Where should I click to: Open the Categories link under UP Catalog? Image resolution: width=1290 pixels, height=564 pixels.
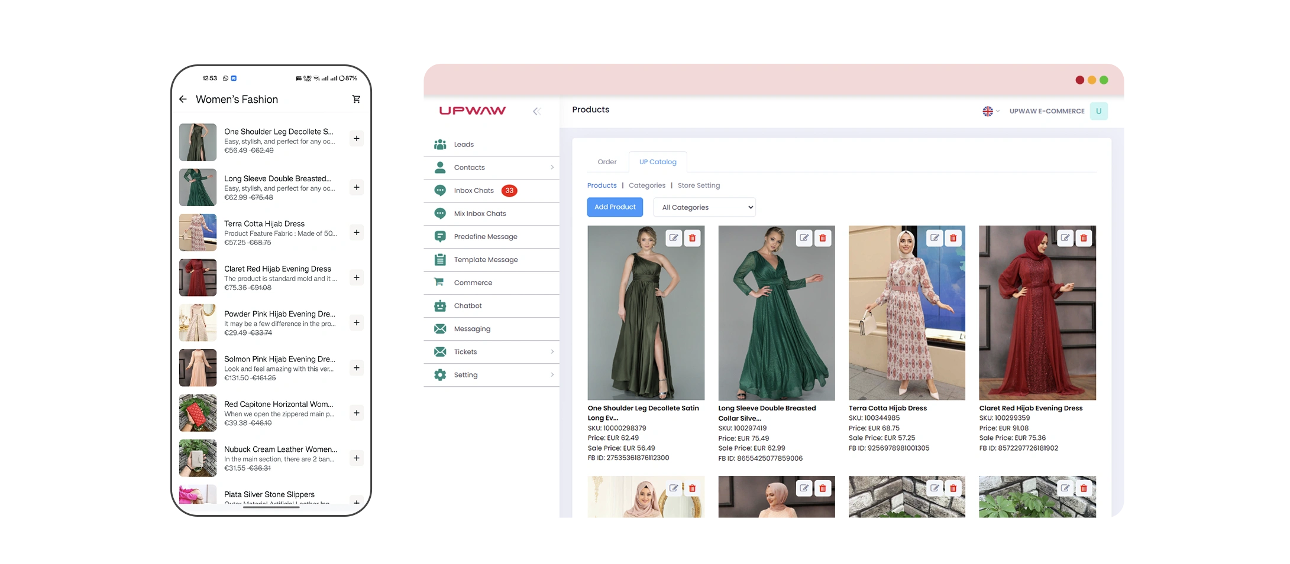coord(646,185)
